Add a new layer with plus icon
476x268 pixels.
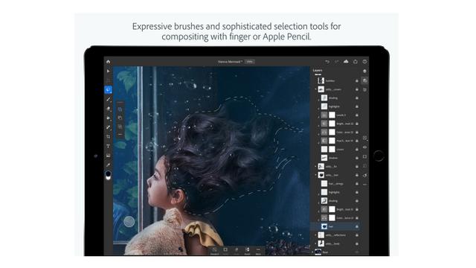coord(365,138)
